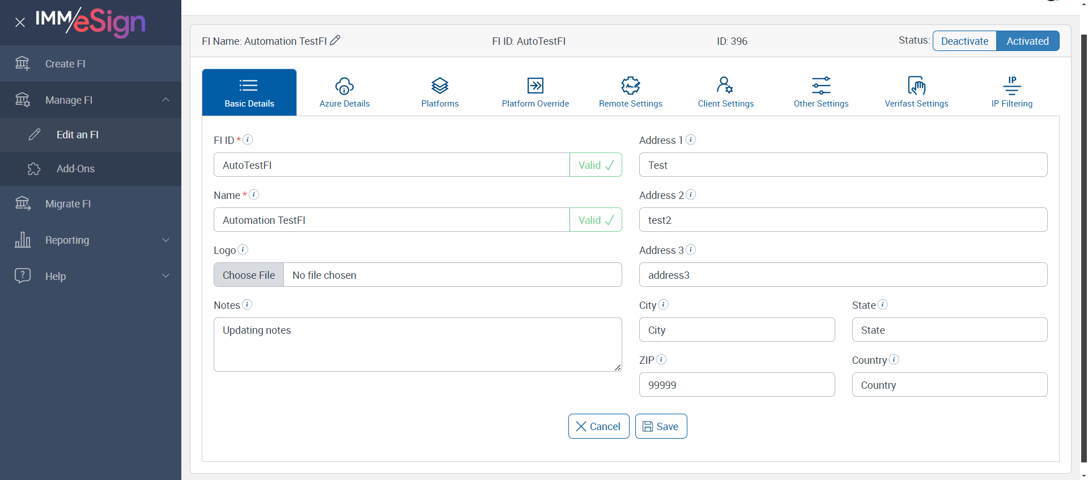Expand the Help menu
This screenshot has width=1088, height=480.
point(165,276)
